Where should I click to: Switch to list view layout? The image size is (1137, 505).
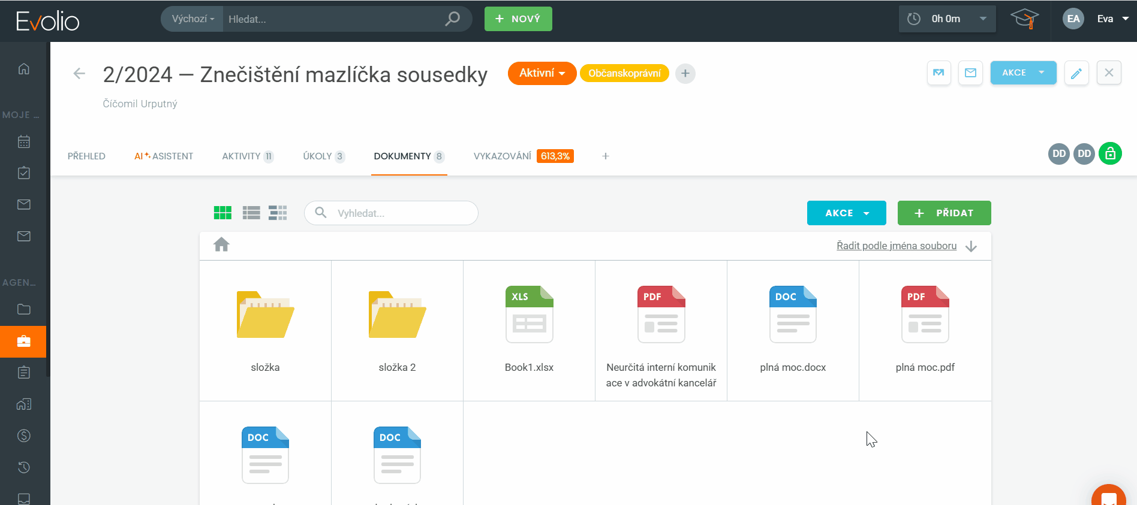coord(251,213)
